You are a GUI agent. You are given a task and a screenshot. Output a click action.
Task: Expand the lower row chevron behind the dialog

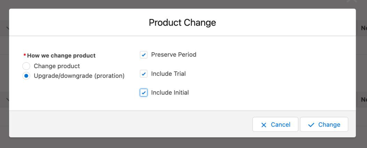click(x=7, y=100)
